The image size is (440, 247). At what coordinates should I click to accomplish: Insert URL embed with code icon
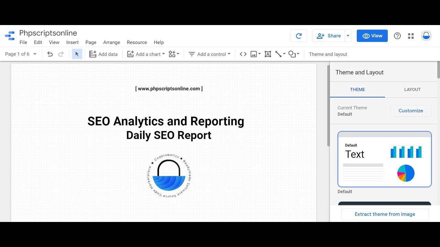(x=243, y=54)
